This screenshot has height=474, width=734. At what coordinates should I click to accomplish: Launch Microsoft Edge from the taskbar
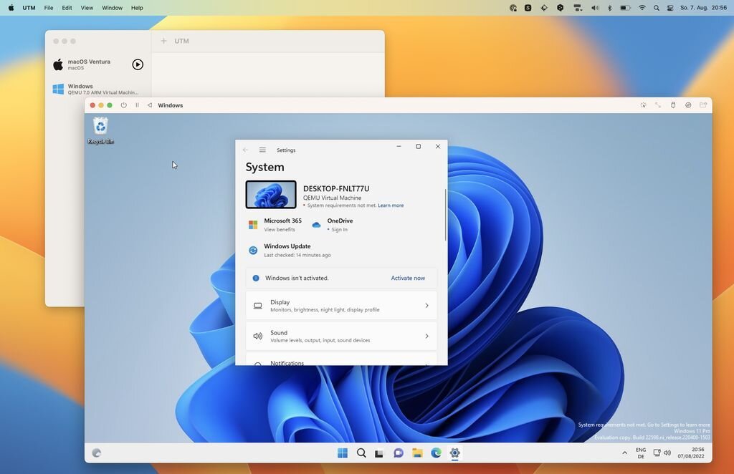point(436,453)
